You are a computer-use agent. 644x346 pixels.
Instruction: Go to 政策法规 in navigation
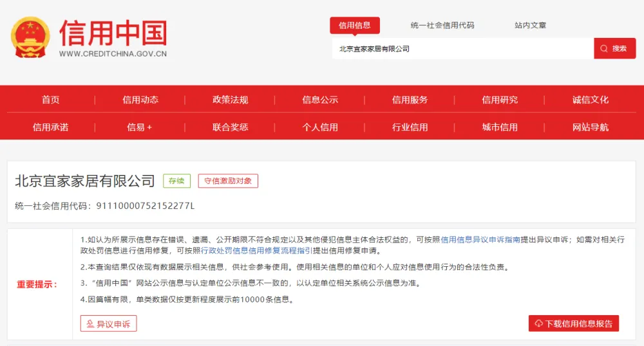click(x=230, y=100)
